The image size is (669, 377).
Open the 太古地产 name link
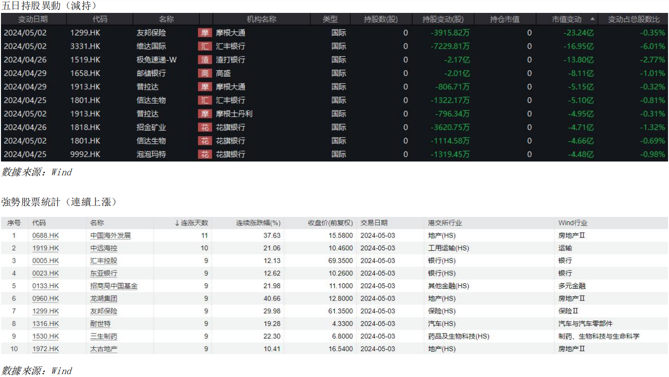coord(104,349)
